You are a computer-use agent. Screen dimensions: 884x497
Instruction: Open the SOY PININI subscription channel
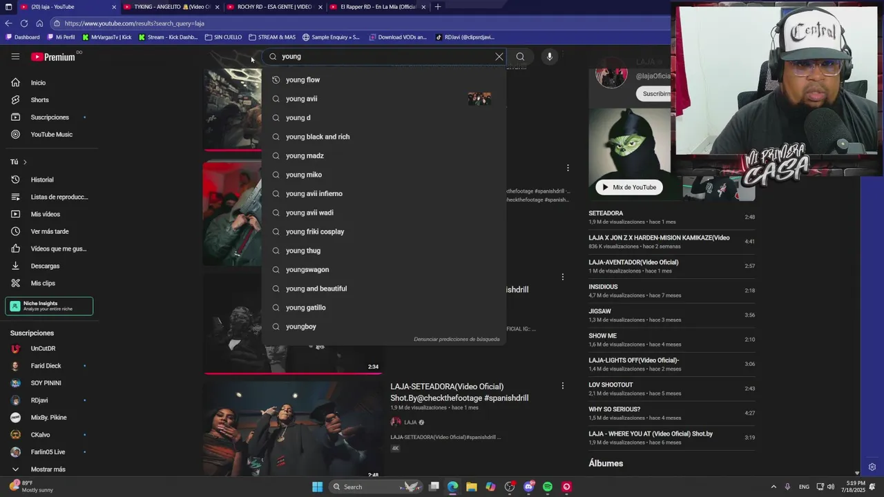[47, 383]
